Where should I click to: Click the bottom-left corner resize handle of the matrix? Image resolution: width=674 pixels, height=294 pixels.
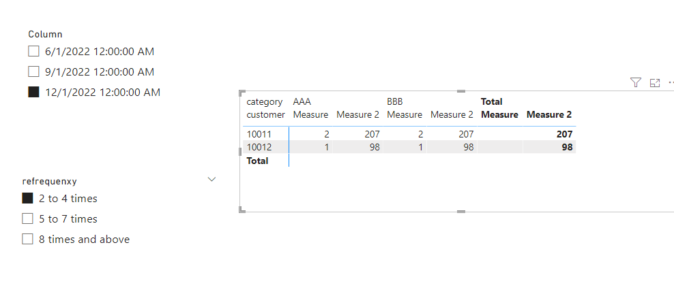242,209
